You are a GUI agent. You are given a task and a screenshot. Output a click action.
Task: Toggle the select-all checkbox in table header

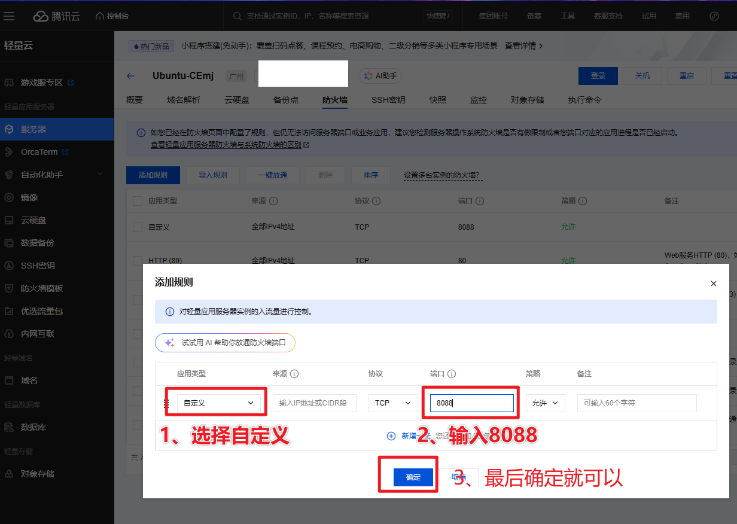(138, 201)
